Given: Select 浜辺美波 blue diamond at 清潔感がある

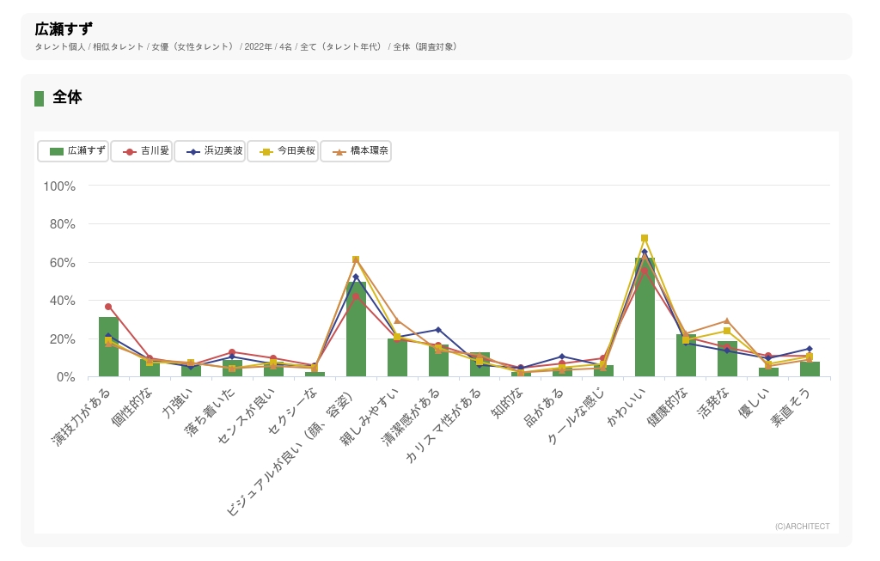Looking at the screenshot, I should coord(438,330).
